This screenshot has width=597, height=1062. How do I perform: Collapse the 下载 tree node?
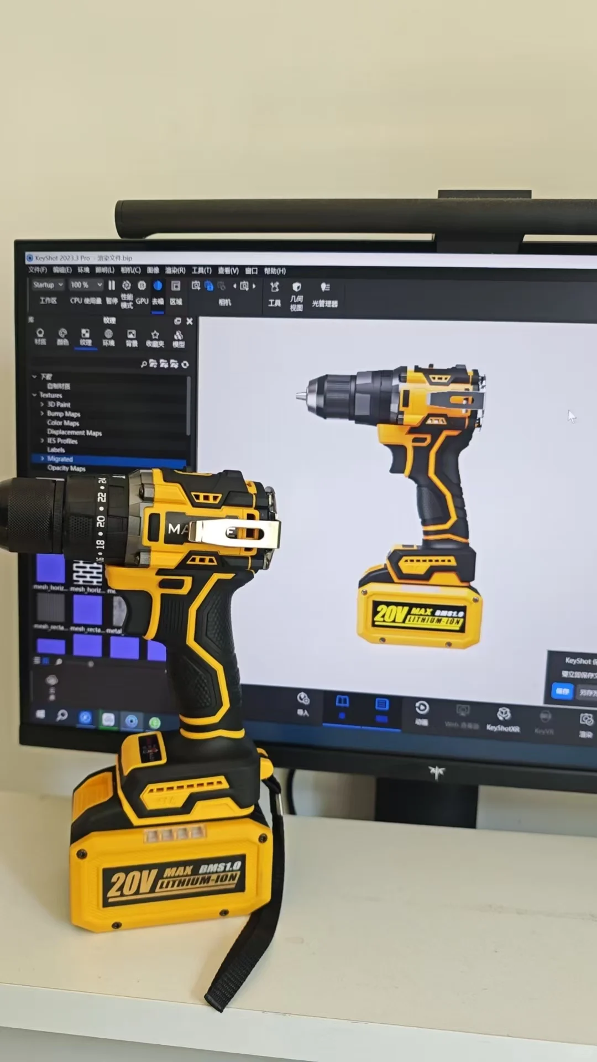coord(35,377)
